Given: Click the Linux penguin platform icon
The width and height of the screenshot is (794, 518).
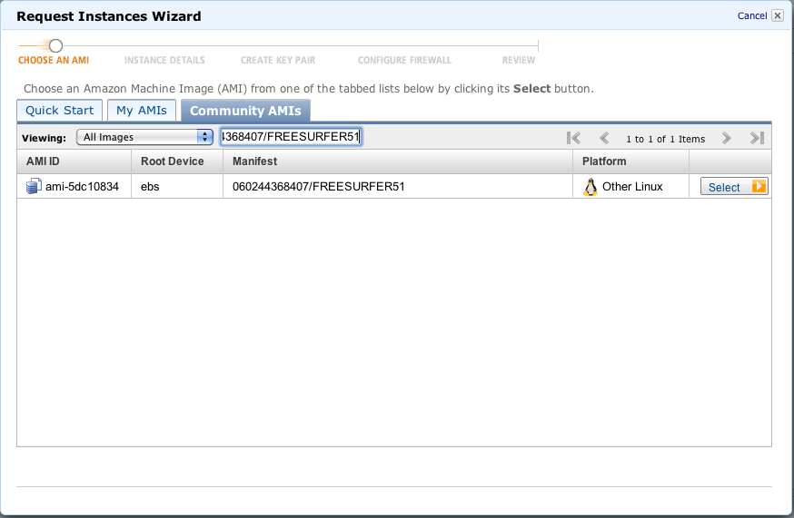Looking at the screenshot, I should pyautogui.click(x=591, y=187).
